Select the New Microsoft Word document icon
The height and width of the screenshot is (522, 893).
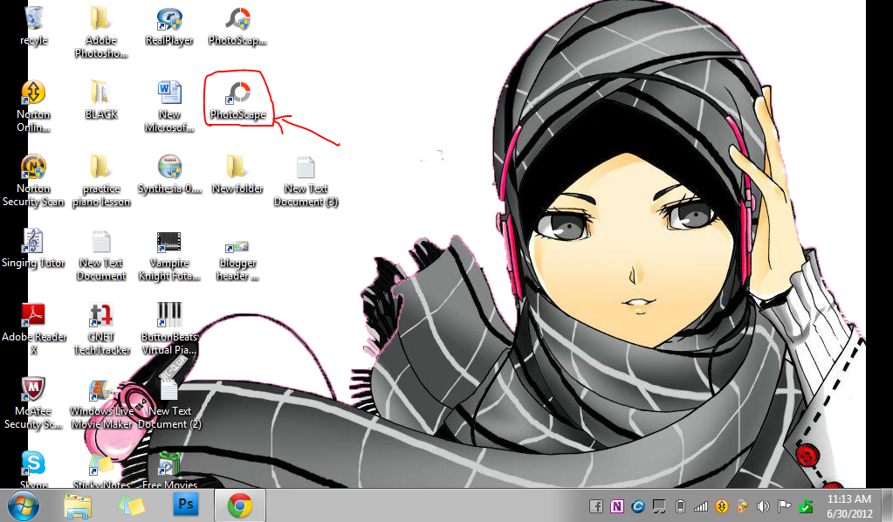pos(169,106)
